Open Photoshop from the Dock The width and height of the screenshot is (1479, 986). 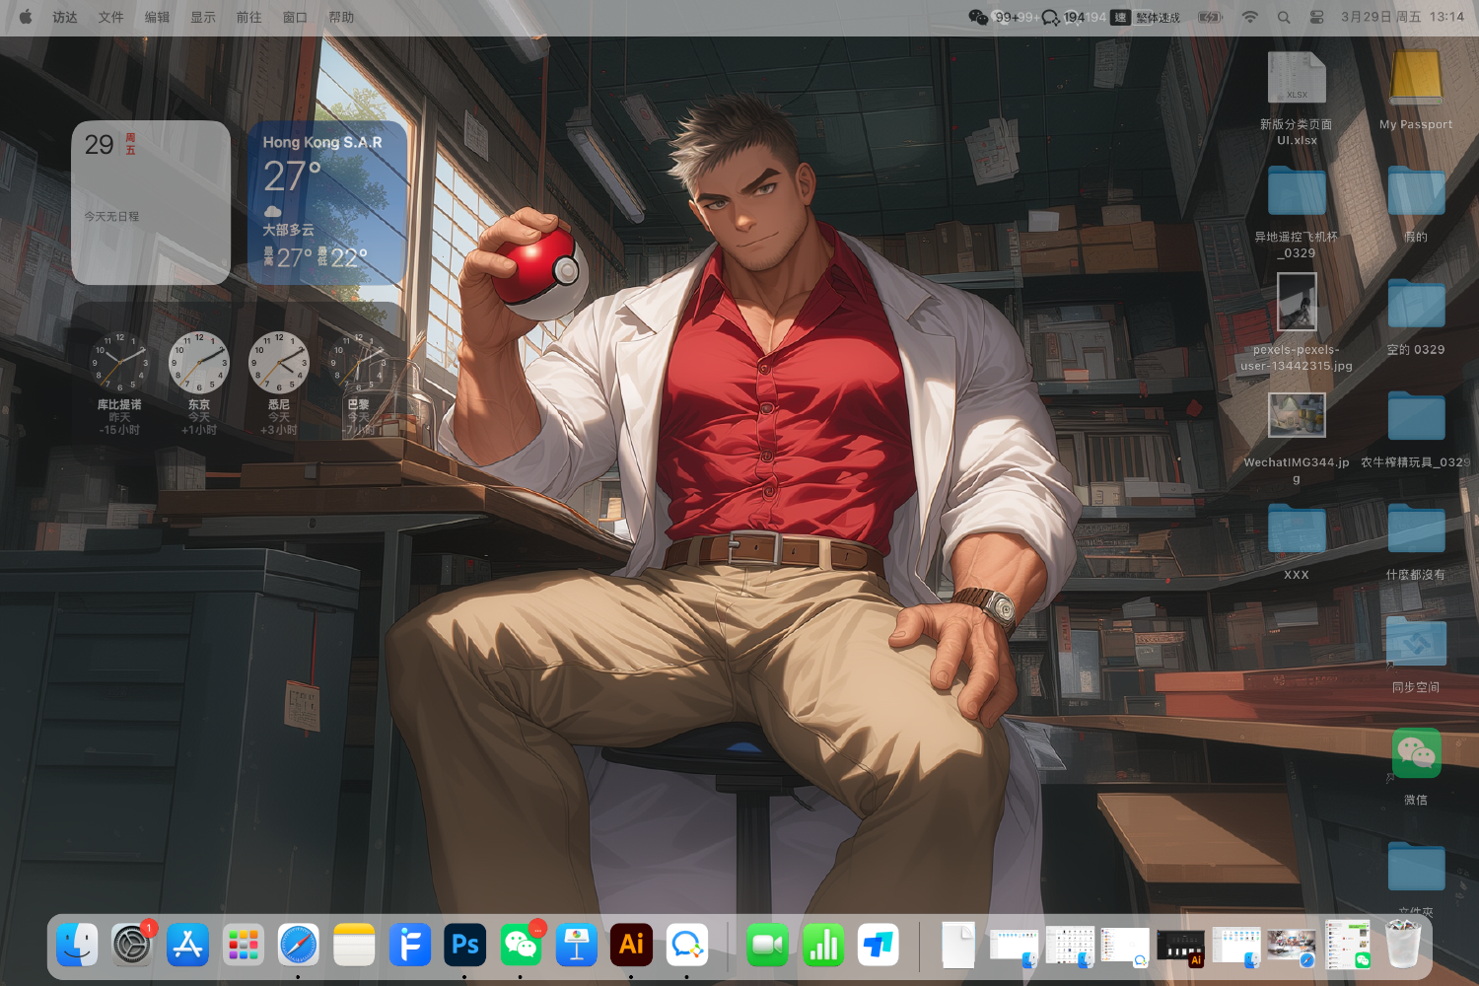[465, 946]
